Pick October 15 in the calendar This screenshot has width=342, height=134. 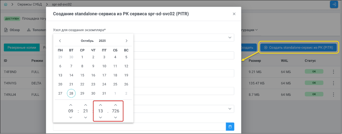[82, 75]
